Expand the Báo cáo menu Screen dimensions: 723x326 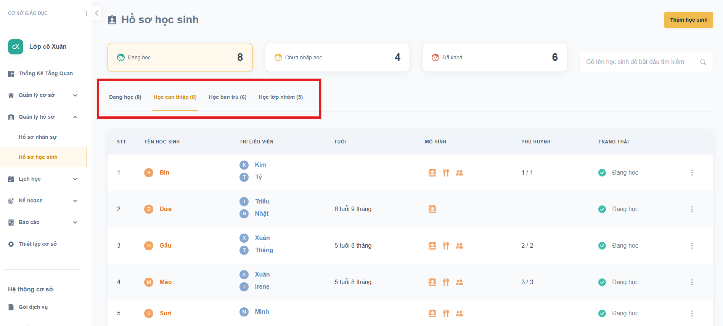(x=75, y=223)
